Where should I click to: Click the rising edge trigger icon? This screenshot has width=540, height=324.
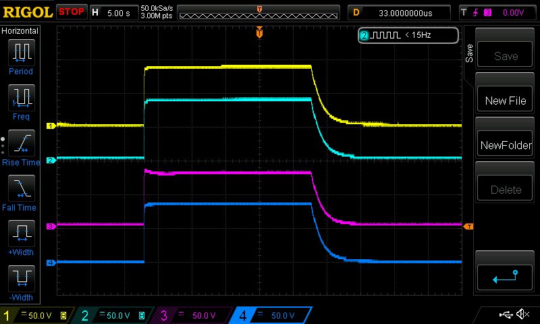point(476,13)
